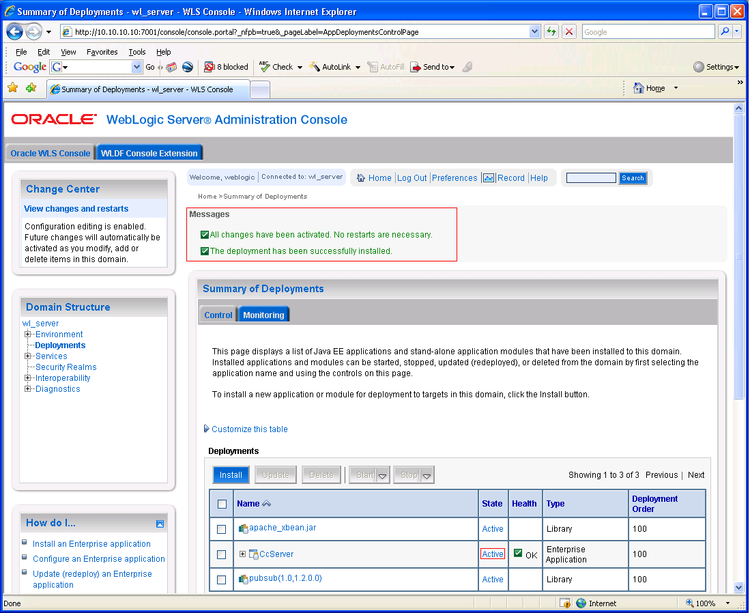Click the Google search box in browser
The width and height of the screenshot is (750, 613).
[648, 32]
